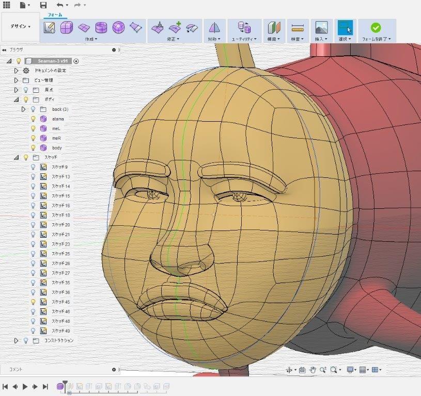Open the Grid and Snaps settings

[363, 370]
